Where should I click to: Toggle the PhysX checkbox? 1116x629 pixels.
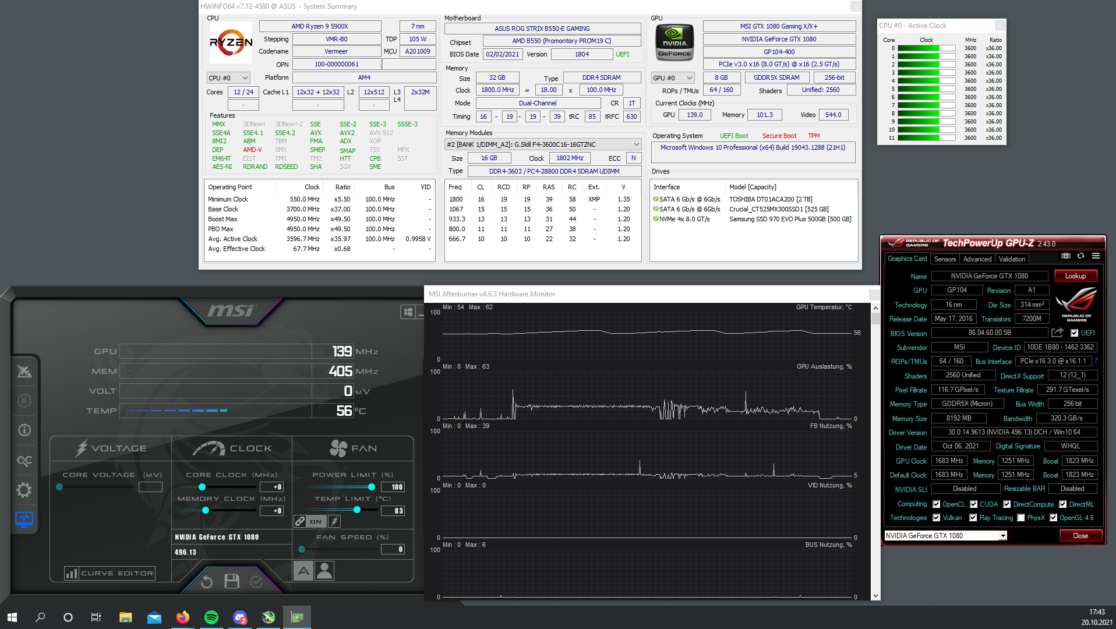[x=1020, y=518]
